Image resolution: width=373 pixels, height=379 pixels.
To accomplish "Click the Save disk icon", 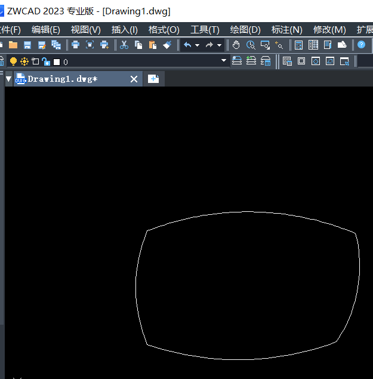I will [27, 45].
